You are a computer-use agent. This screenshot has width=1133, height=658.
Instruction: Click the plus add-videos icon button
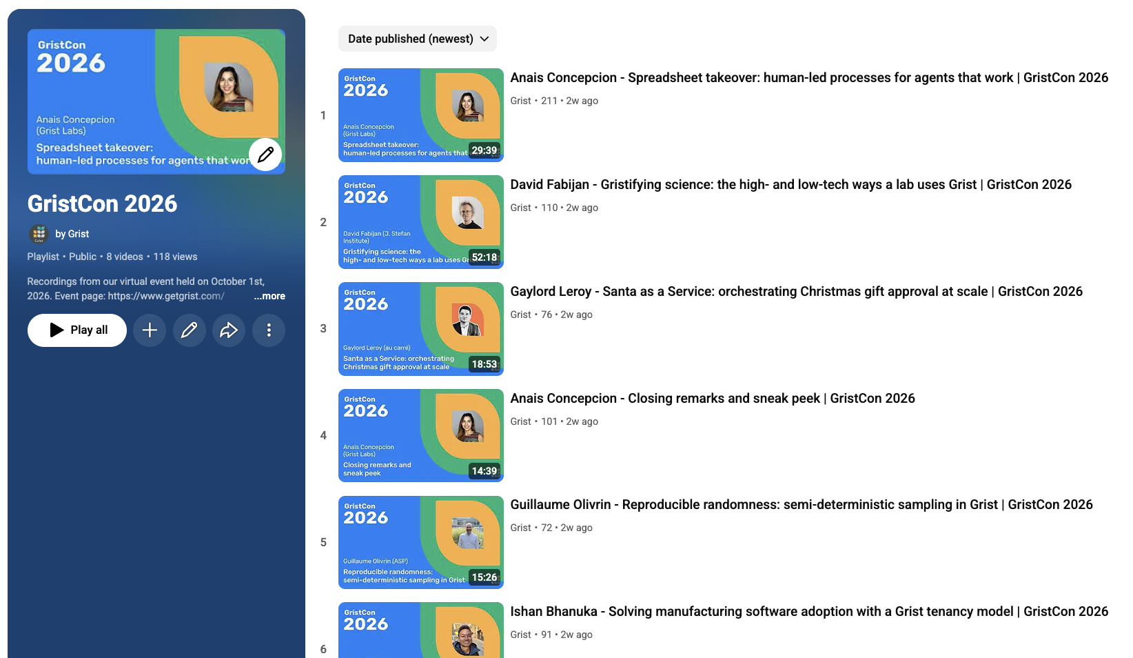(x=150, y=330)
